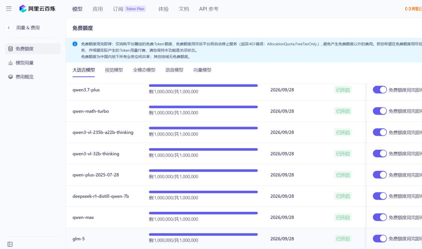Click the 免费额度 page heading
This screenshot has height=249, width=422.
(x=82, y=28)
